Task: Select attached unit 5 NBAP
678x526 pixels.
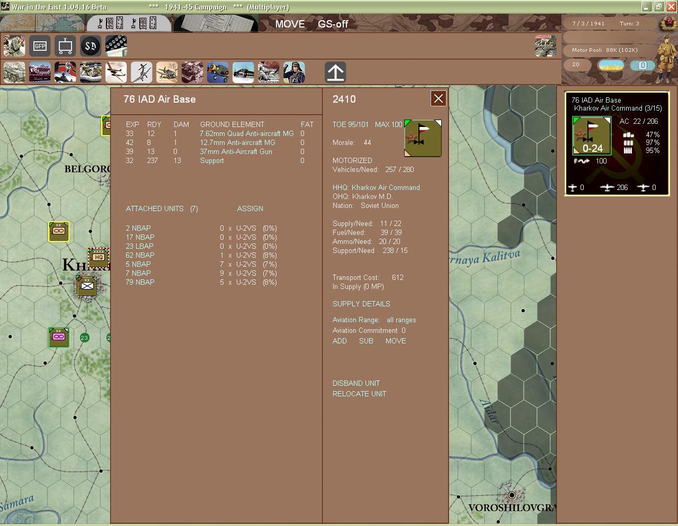Action: [138, 264]
